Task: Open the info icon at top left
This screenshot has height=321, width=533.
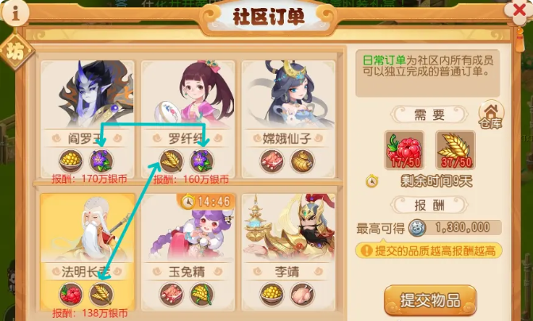Action: click(x=15, y=13)
